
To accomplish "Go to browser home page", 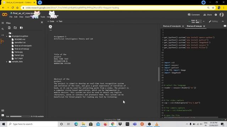I will click(17, 8).
